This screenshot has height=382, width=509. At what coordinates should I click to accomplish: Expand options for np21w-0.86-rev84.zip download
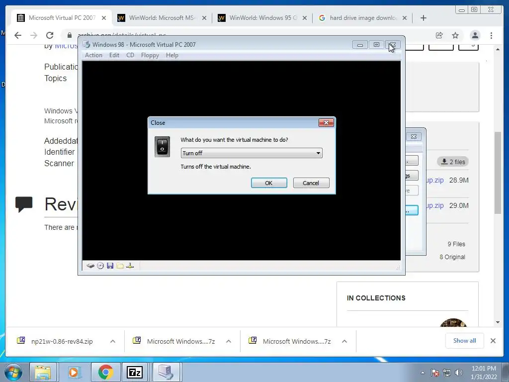(113, 341)
